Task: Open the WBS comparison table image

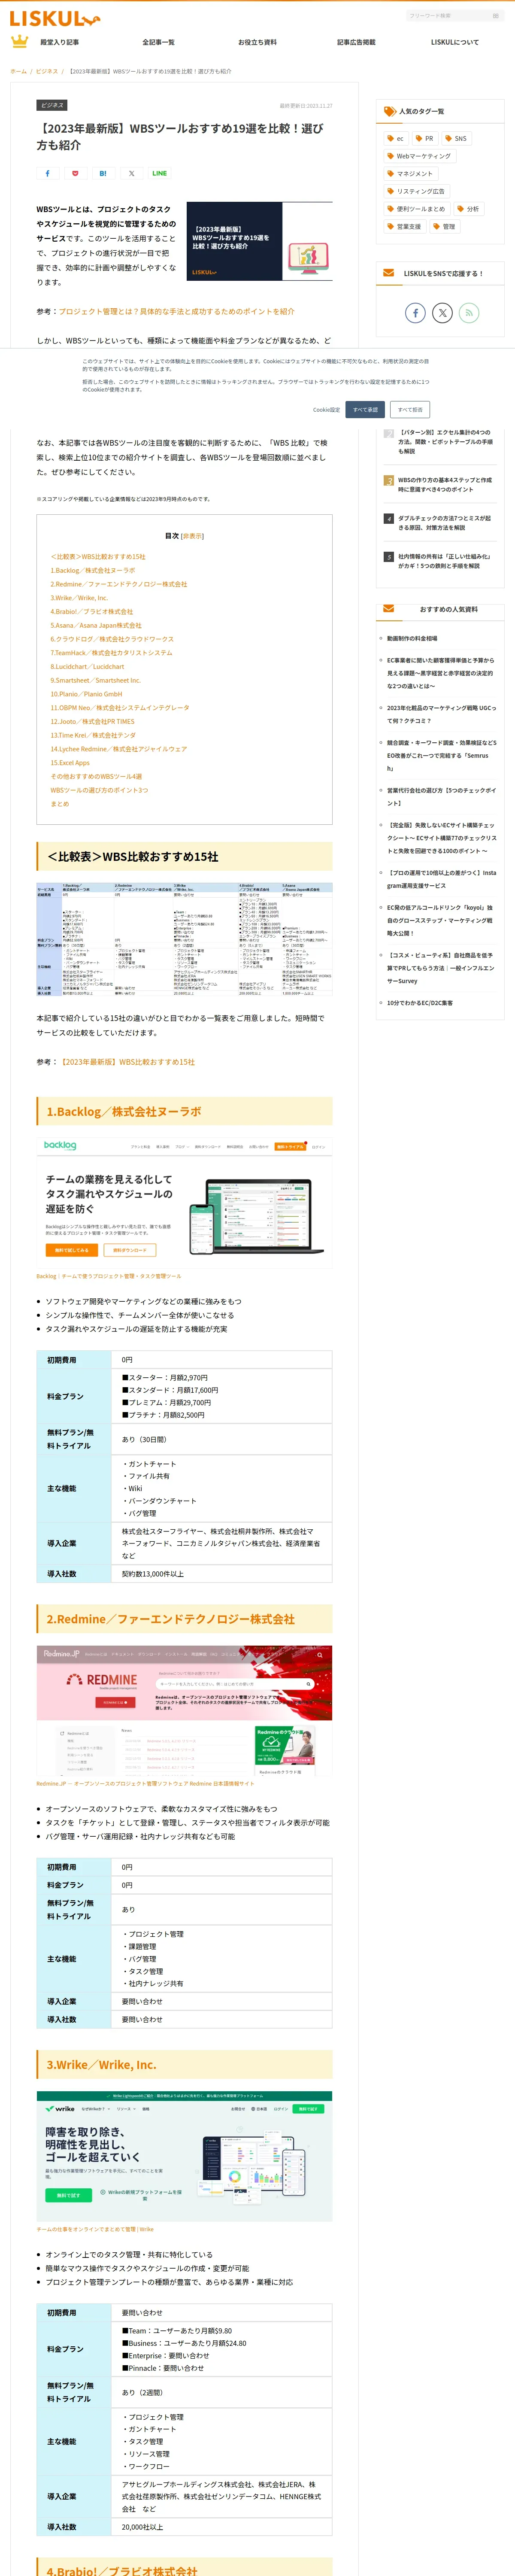Action: [184, 939]
